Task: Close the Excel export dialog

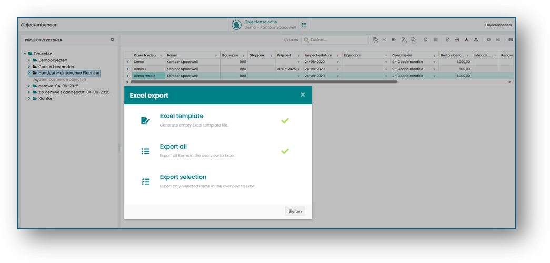Action: [x=303, y=94]
